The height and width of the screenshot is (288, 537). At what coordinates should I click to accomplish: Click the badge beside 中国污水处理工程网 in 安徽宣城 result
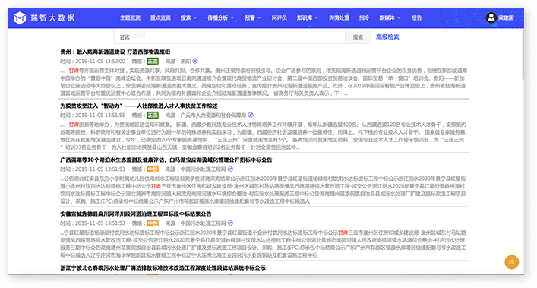230,223
